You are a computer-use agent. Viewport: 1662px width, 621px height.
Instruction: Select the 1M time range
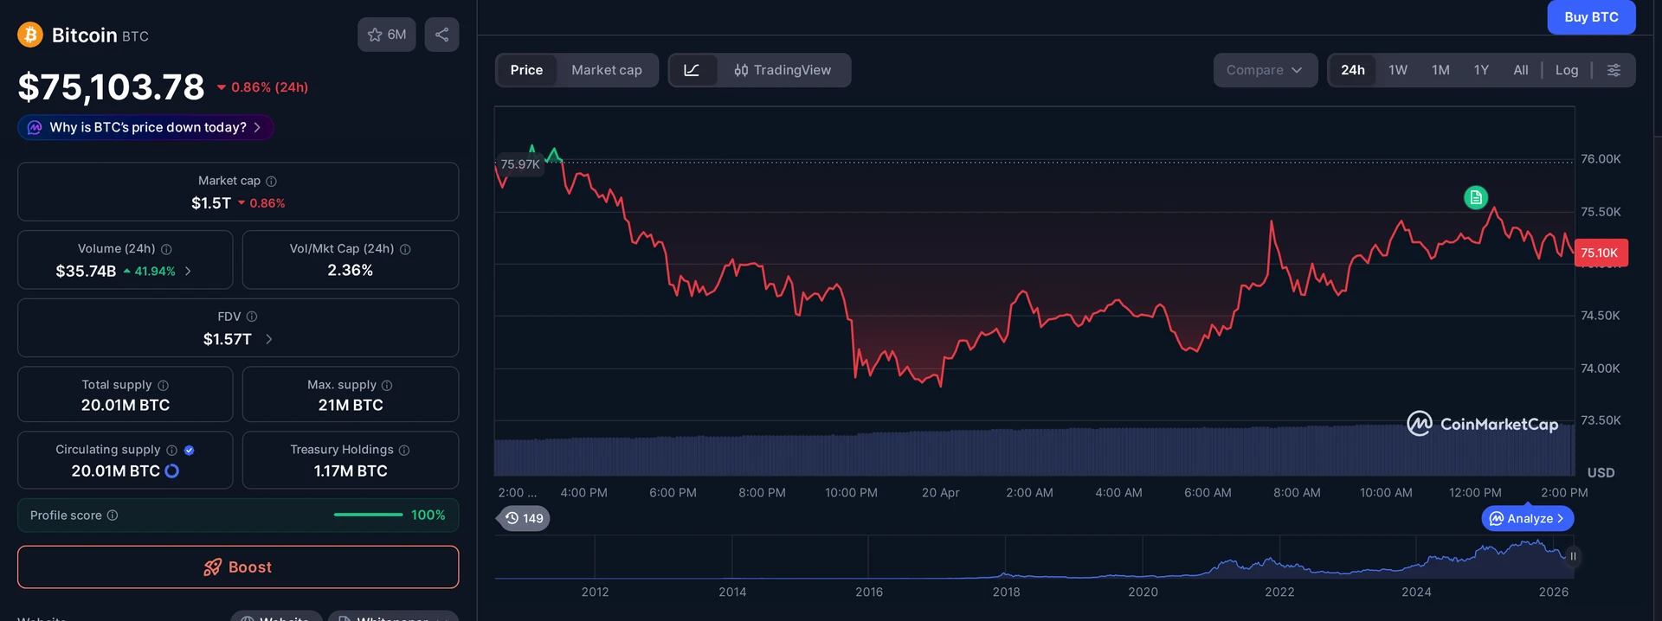[1440, 70]
